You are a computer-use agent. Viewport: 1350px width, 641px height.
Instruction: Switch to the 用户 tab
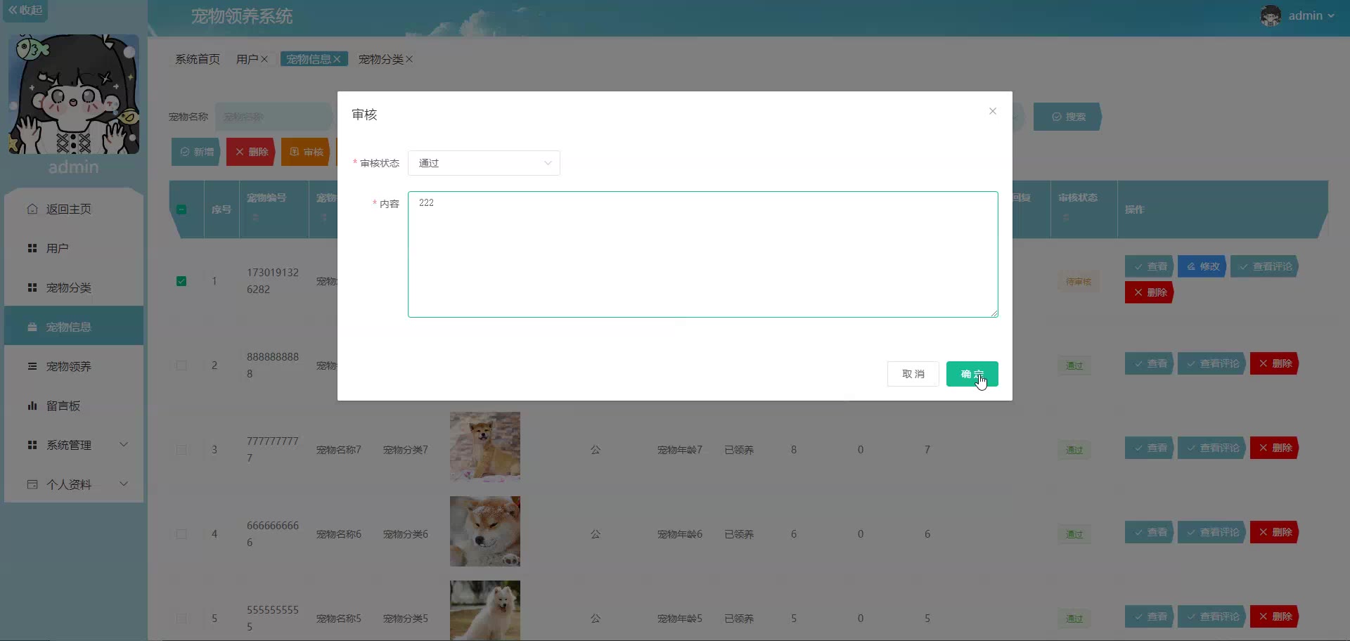247,59
